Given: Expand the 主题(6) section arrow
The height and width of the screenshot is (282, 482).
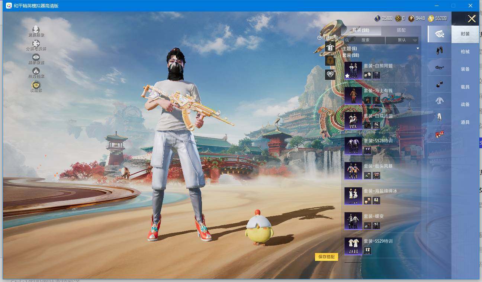Looking at the screenshot, I should (418, 49).
